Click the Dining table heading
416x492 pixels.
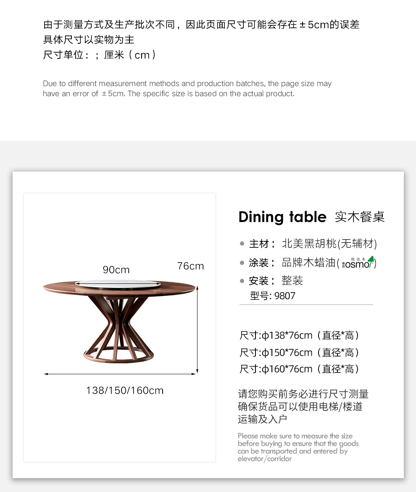point(282,217)
